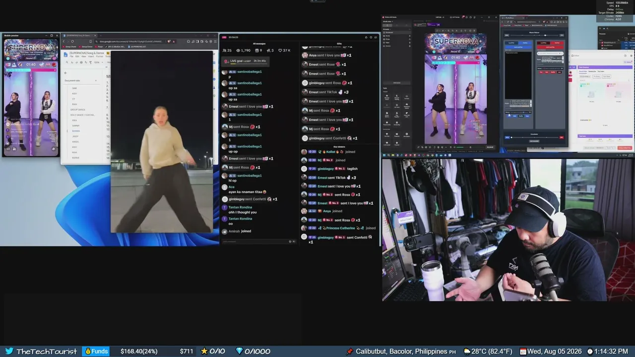Toggle the icon on the Video source row
The height and width of the screenshot is (357, 635).
pyautogui.click(x=410, y=42)
